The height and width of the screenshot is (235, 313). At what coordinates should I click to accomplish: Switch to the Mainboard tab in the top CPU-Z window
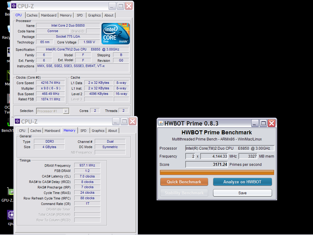(x=49, y=15)
